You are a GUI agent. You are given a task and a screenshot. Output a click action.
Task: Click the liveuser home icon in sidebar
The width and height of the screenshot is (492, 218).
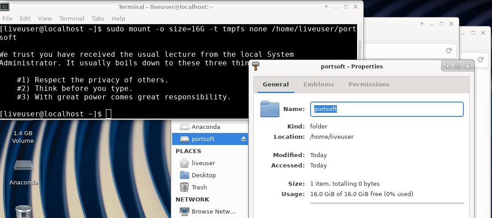(184, 163)
